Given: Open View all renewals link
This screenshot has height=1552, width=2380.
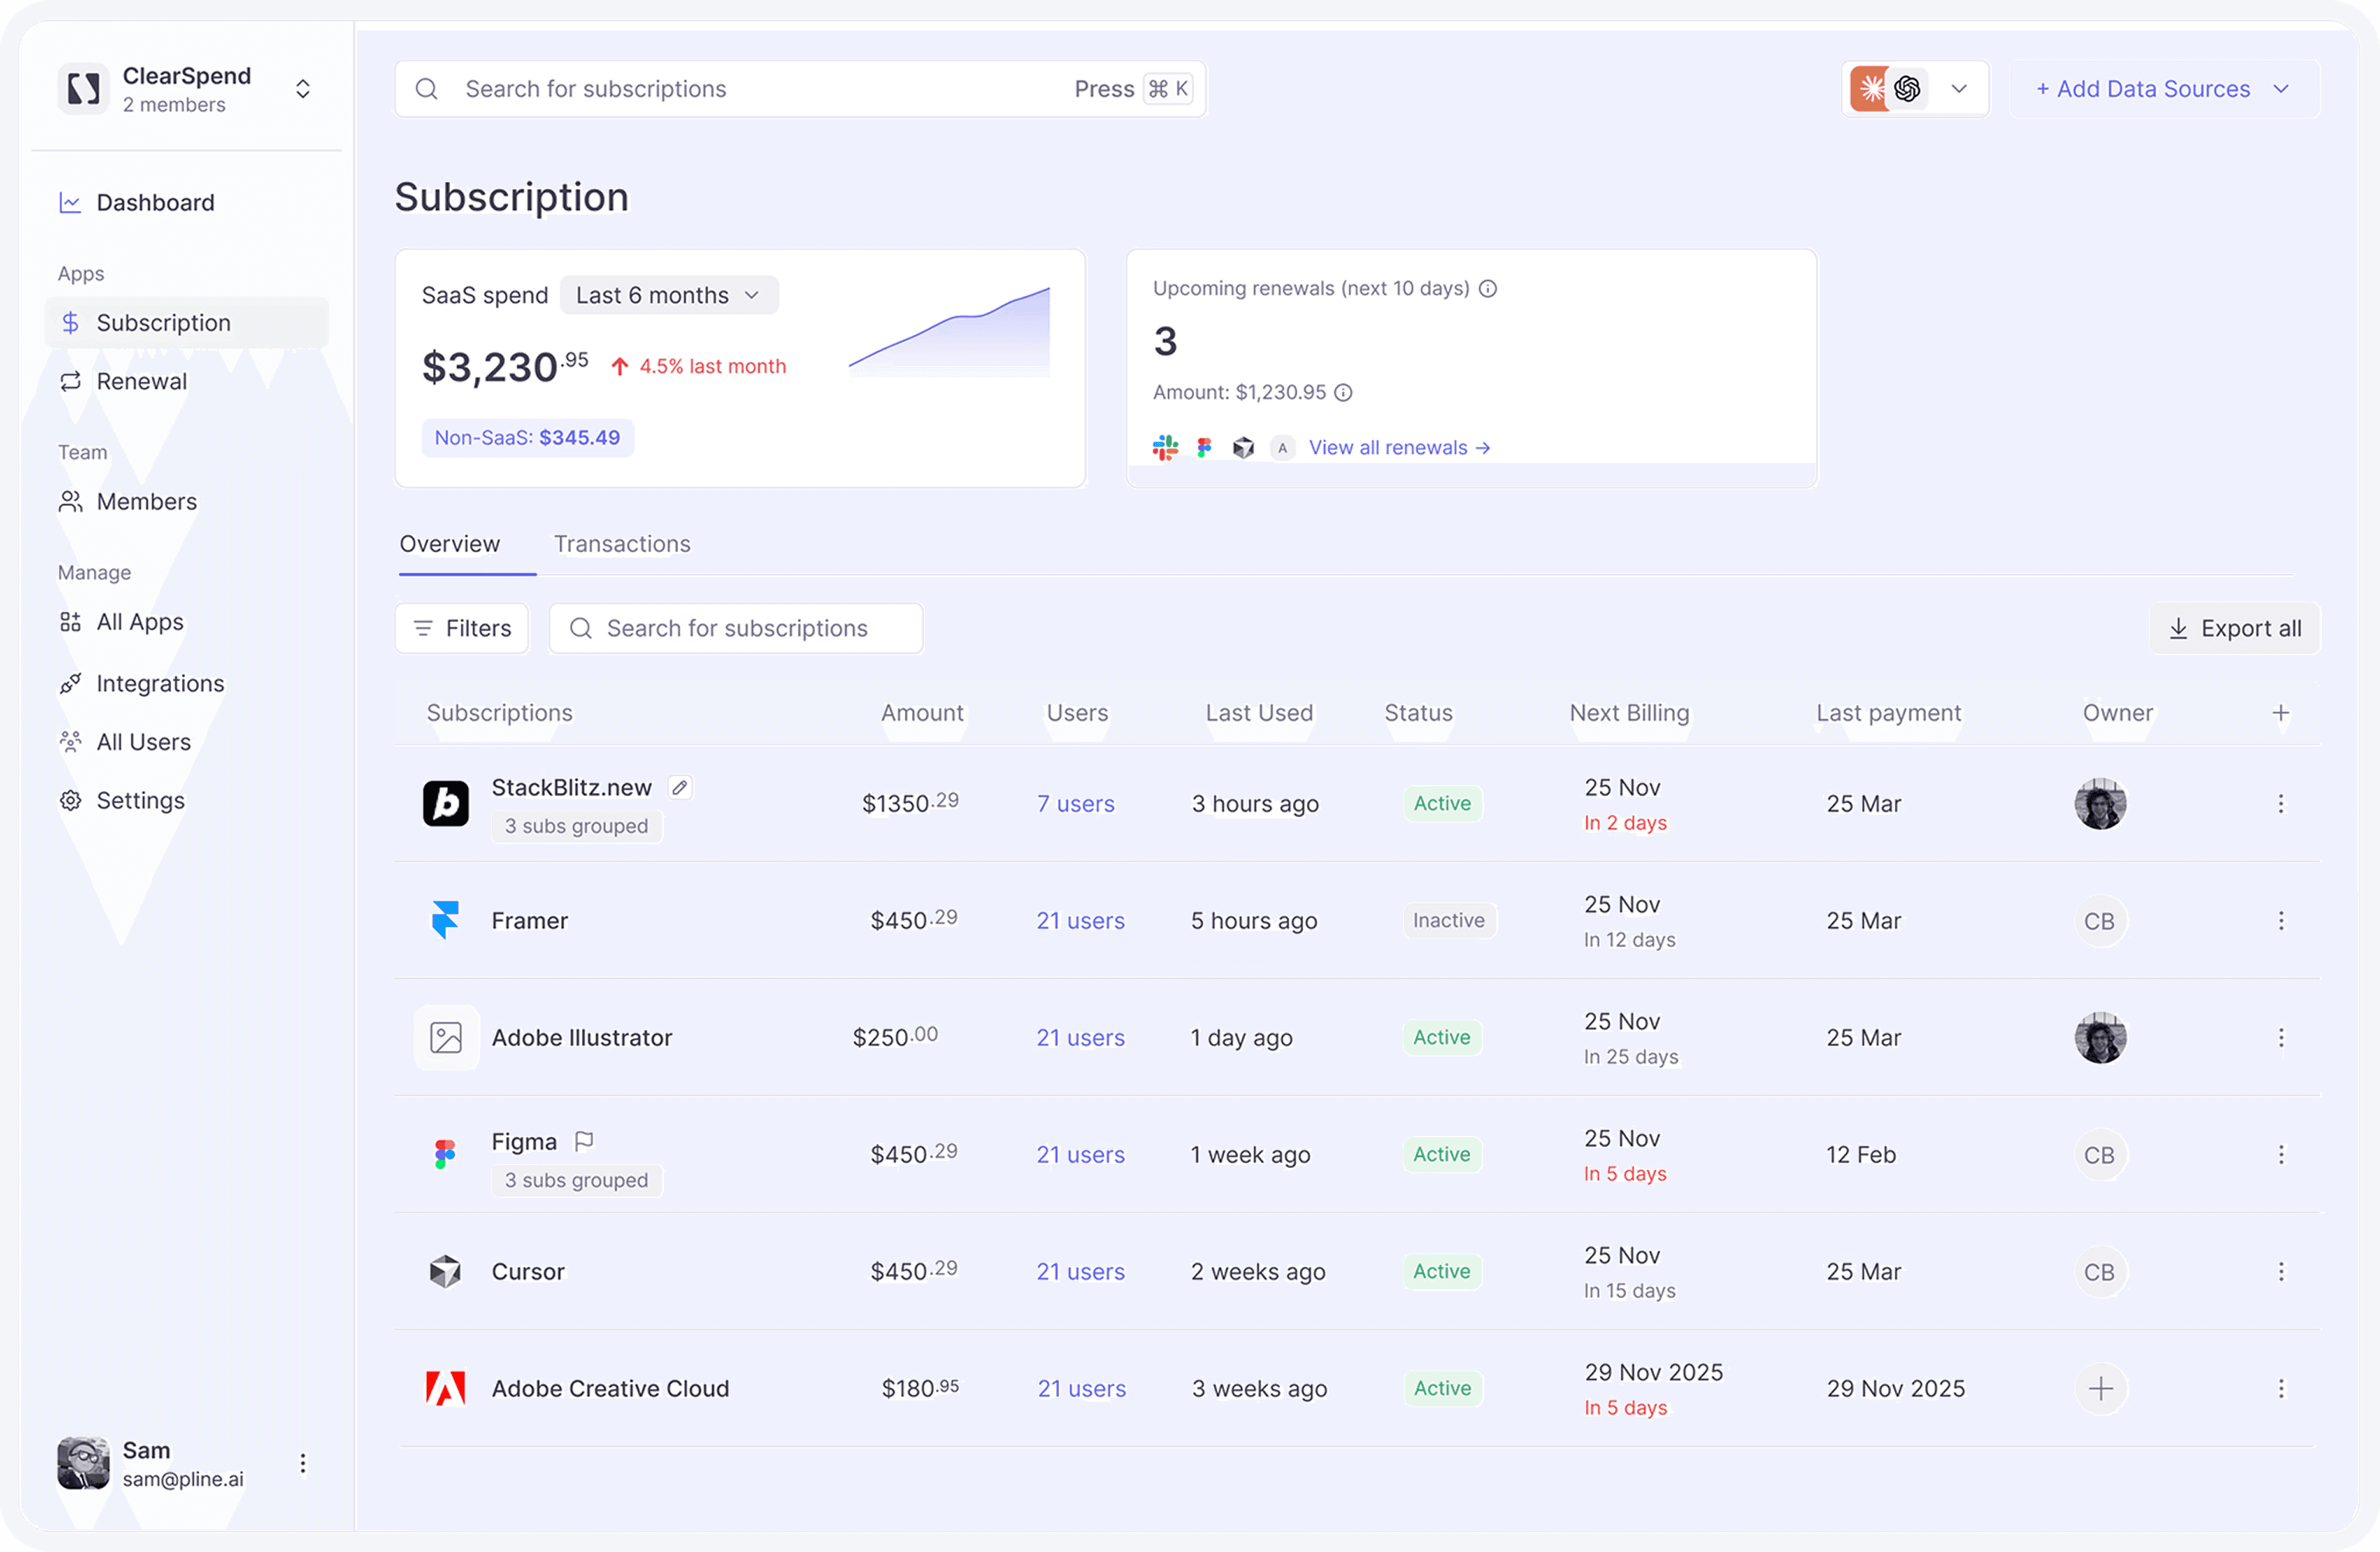Looking at the screenshot, I should point(1399,448).
